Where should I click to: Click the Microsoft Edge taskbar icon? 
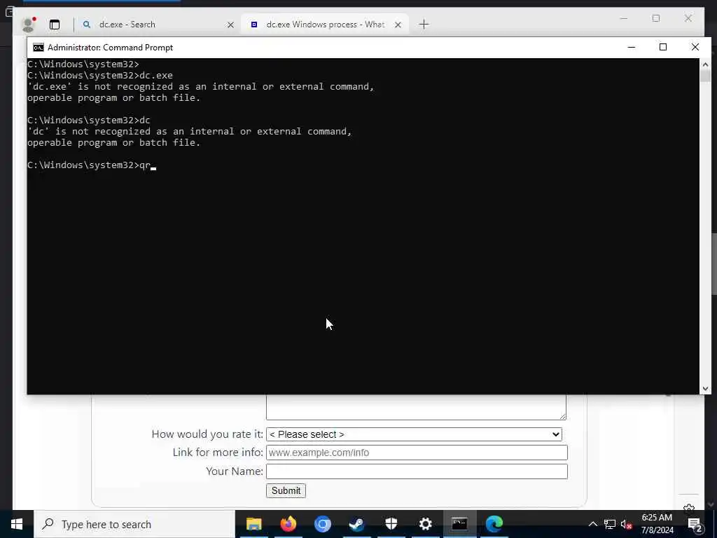(494, 524)
